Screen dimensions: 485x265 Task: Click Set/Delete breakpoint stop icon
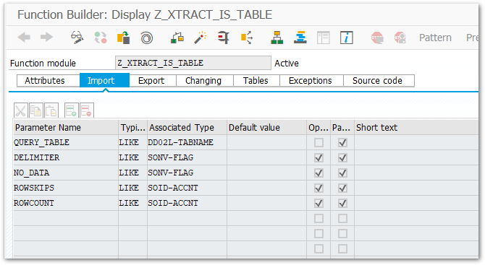[377, 38]
